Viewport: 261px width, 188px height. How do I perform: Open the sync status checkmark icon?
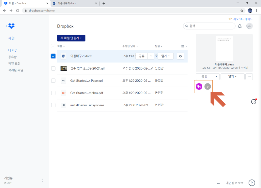click(254, 102)
